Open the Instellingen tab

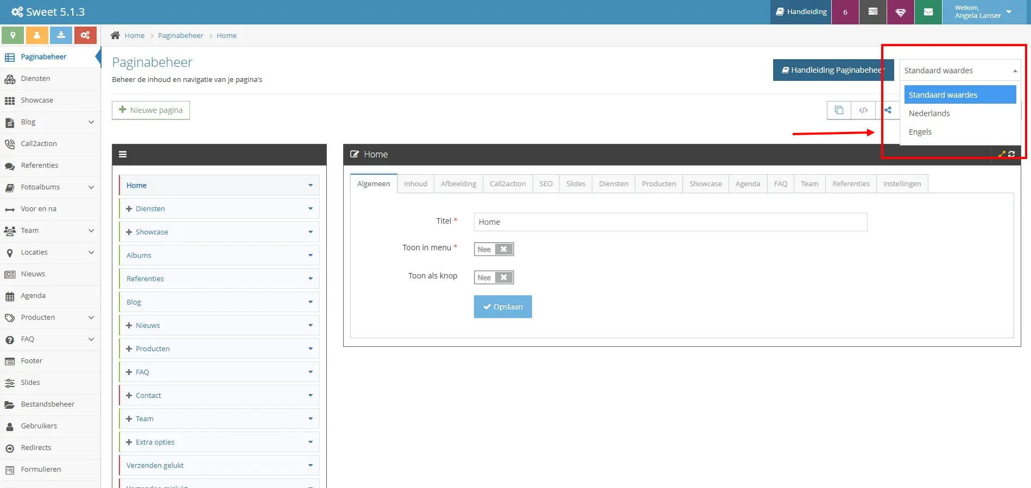[x=902, y=183]
